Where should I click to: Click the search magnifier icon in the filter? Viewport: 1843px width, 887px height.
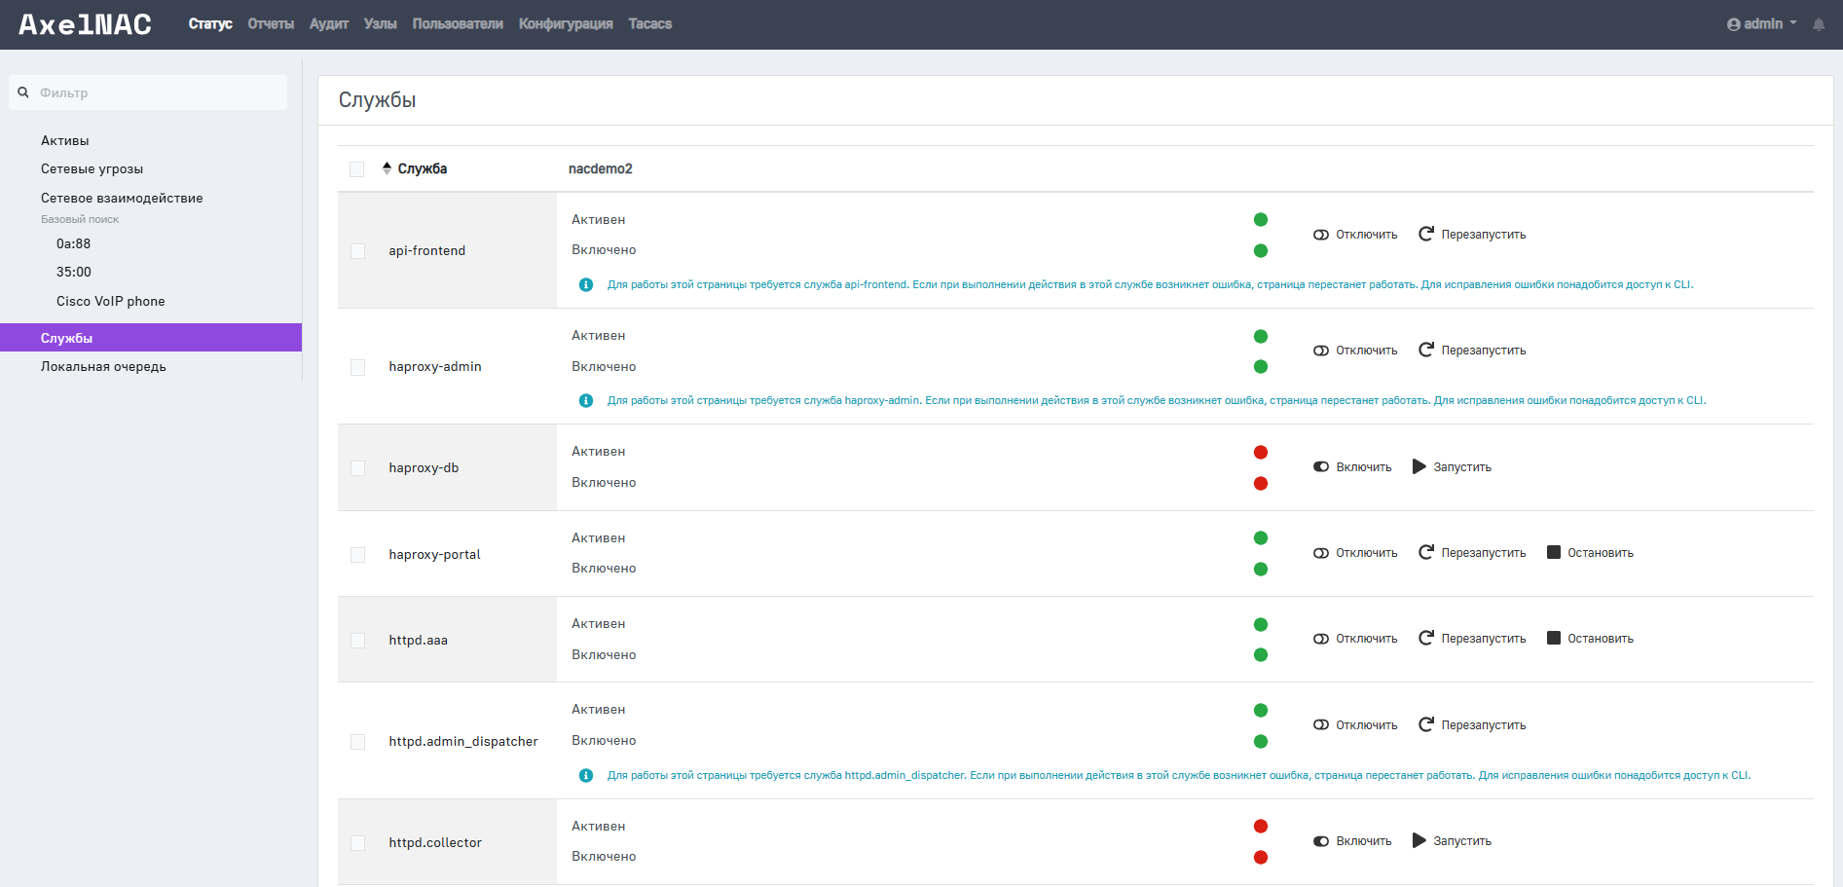[x=23, y=92]
